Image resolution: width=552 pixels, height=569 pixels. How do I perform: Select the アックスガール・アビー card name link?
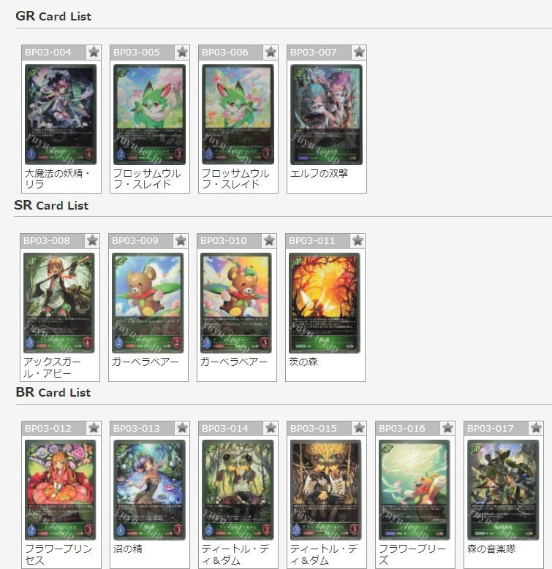[52, 367]
